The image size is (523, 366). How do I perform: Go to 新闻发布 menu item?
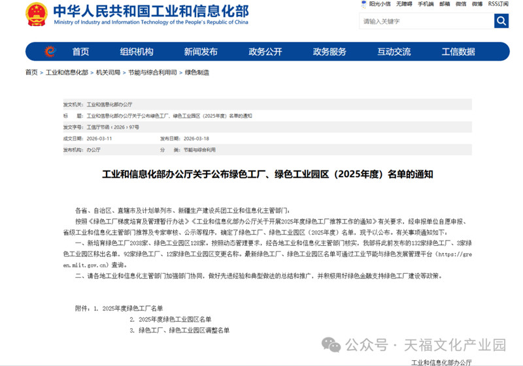tap(201, 52)
